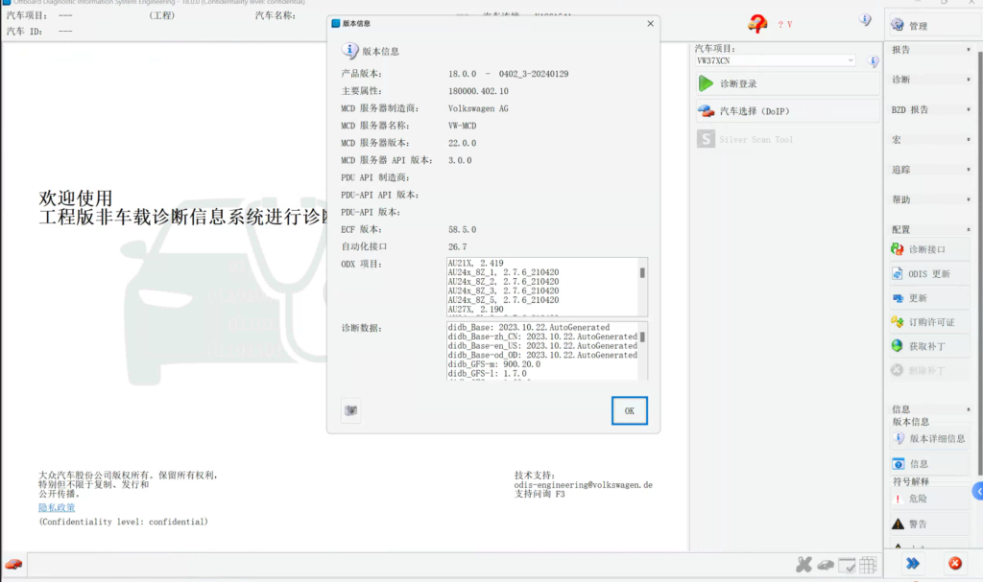Screen dimensions: 983x582
Task: Click the screenshot camera icon in dialog
Action: pos(351,410)
